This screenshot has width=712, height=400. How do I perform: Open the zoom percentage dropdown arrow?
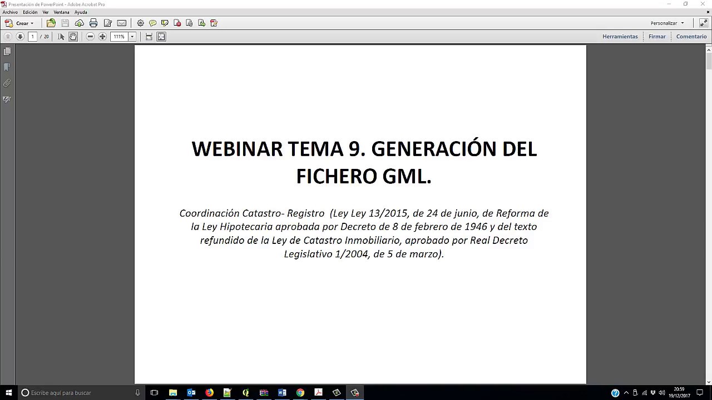tap(132, 36)
